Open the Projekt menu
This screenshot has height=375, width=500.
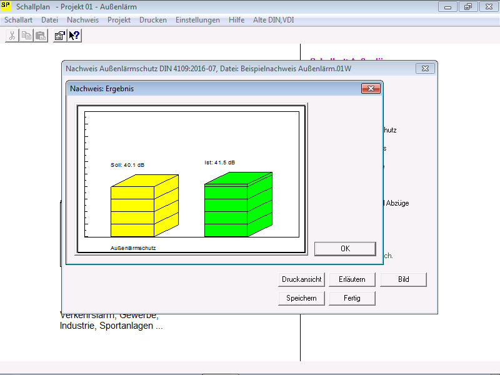coord(119,20)
